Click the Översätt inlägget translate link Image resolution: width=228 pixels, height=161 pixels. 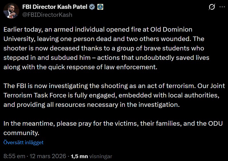pos(23,142)
